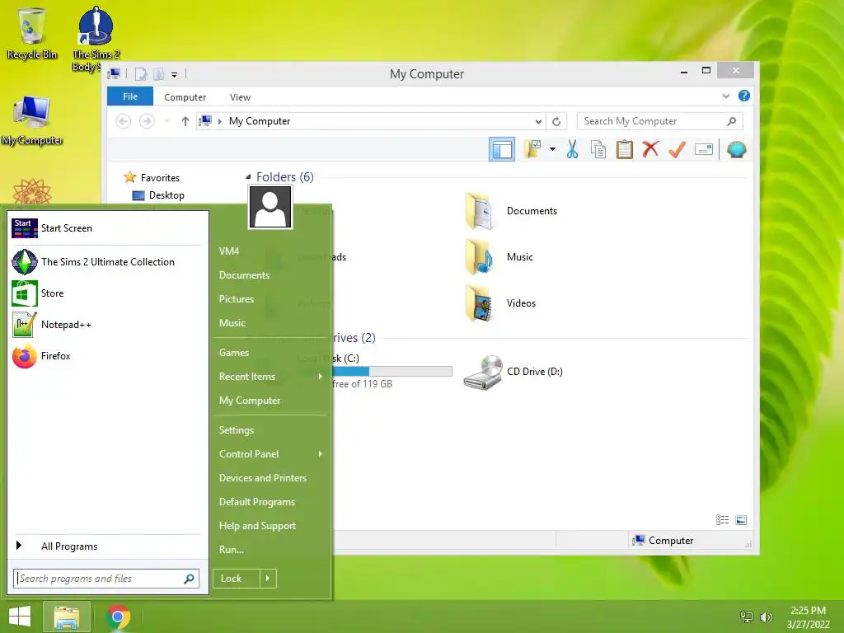The height and width of the screenshot is (633, 844).
Task: Expand Recent Items submenu
Action: coord(270,377)
